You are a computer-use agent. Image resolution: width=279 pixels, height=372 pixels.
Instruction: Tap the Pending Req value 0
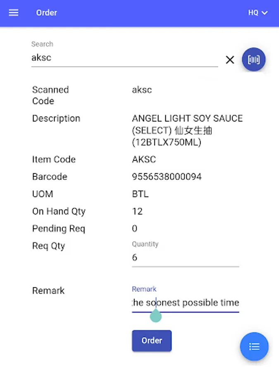click(134, 229)
